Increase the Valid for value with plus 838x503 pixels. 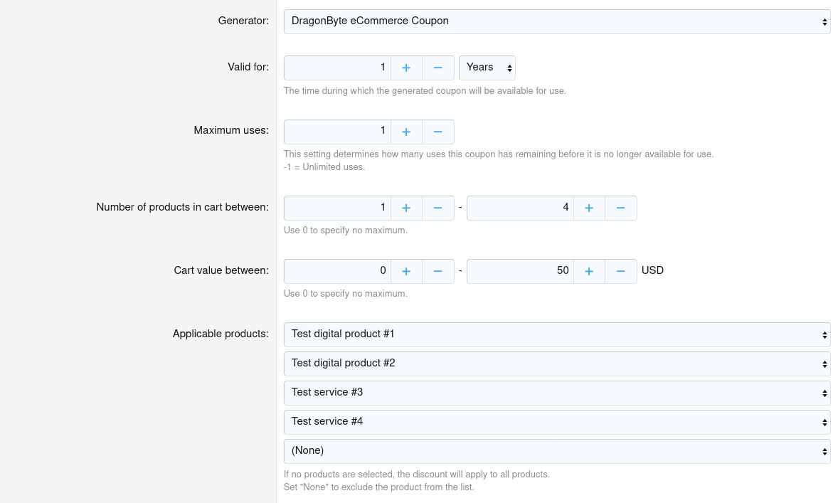[406, 68]
